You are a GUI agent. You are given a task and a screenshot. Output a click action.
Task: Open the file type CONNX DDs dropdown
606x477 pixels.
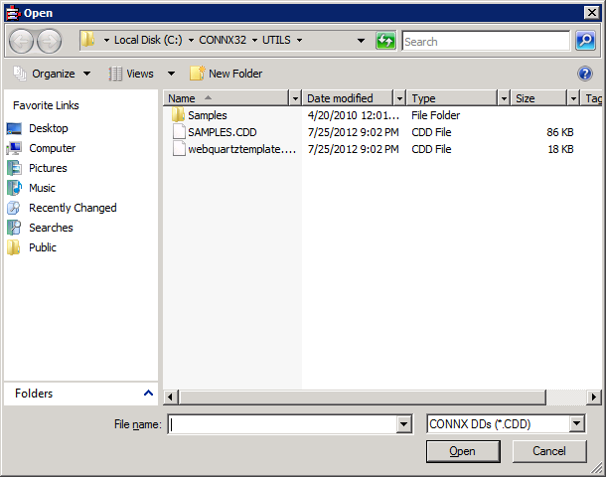577,424
